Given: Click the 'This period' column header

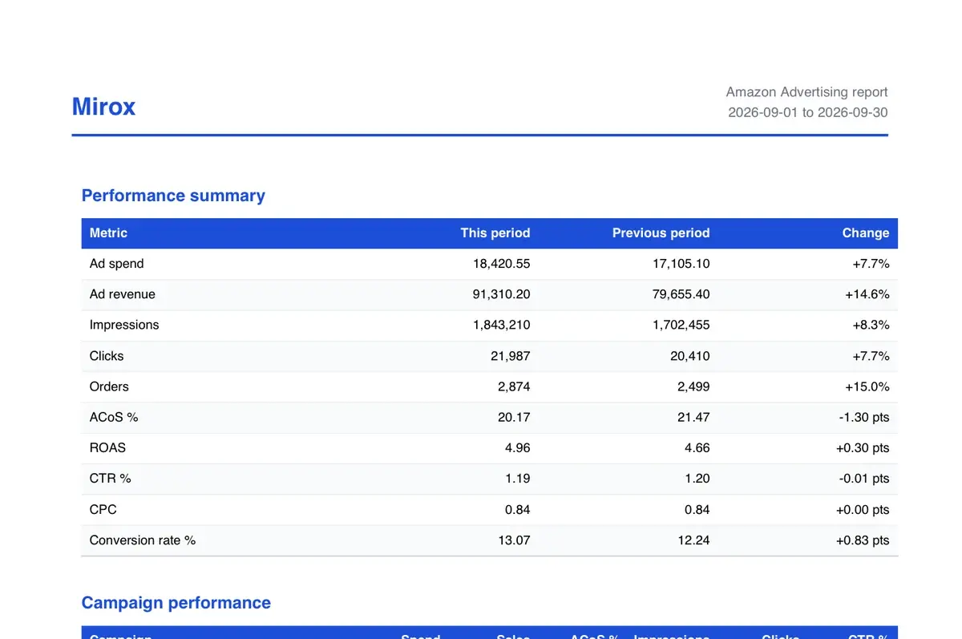Looking at the screenshot, I should click(x=495, y=233).
